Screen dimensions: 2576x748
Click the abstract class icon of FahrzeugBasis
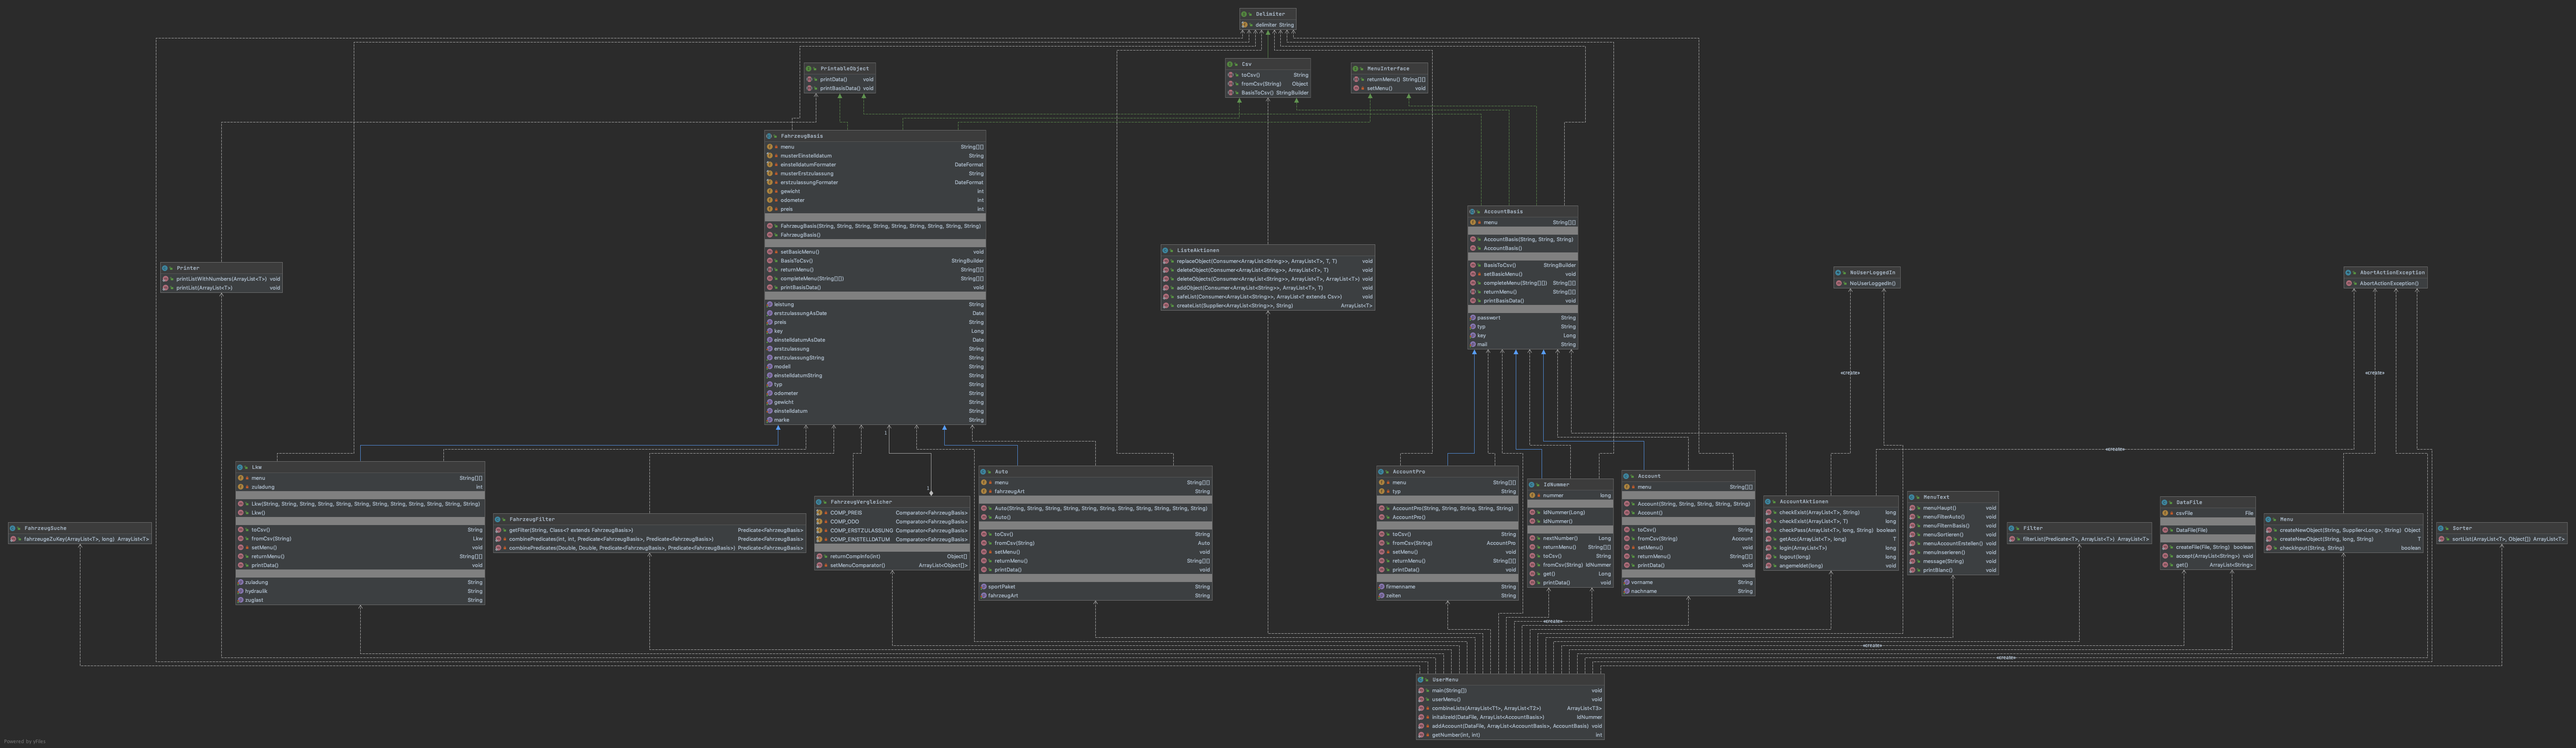point(770,136)
